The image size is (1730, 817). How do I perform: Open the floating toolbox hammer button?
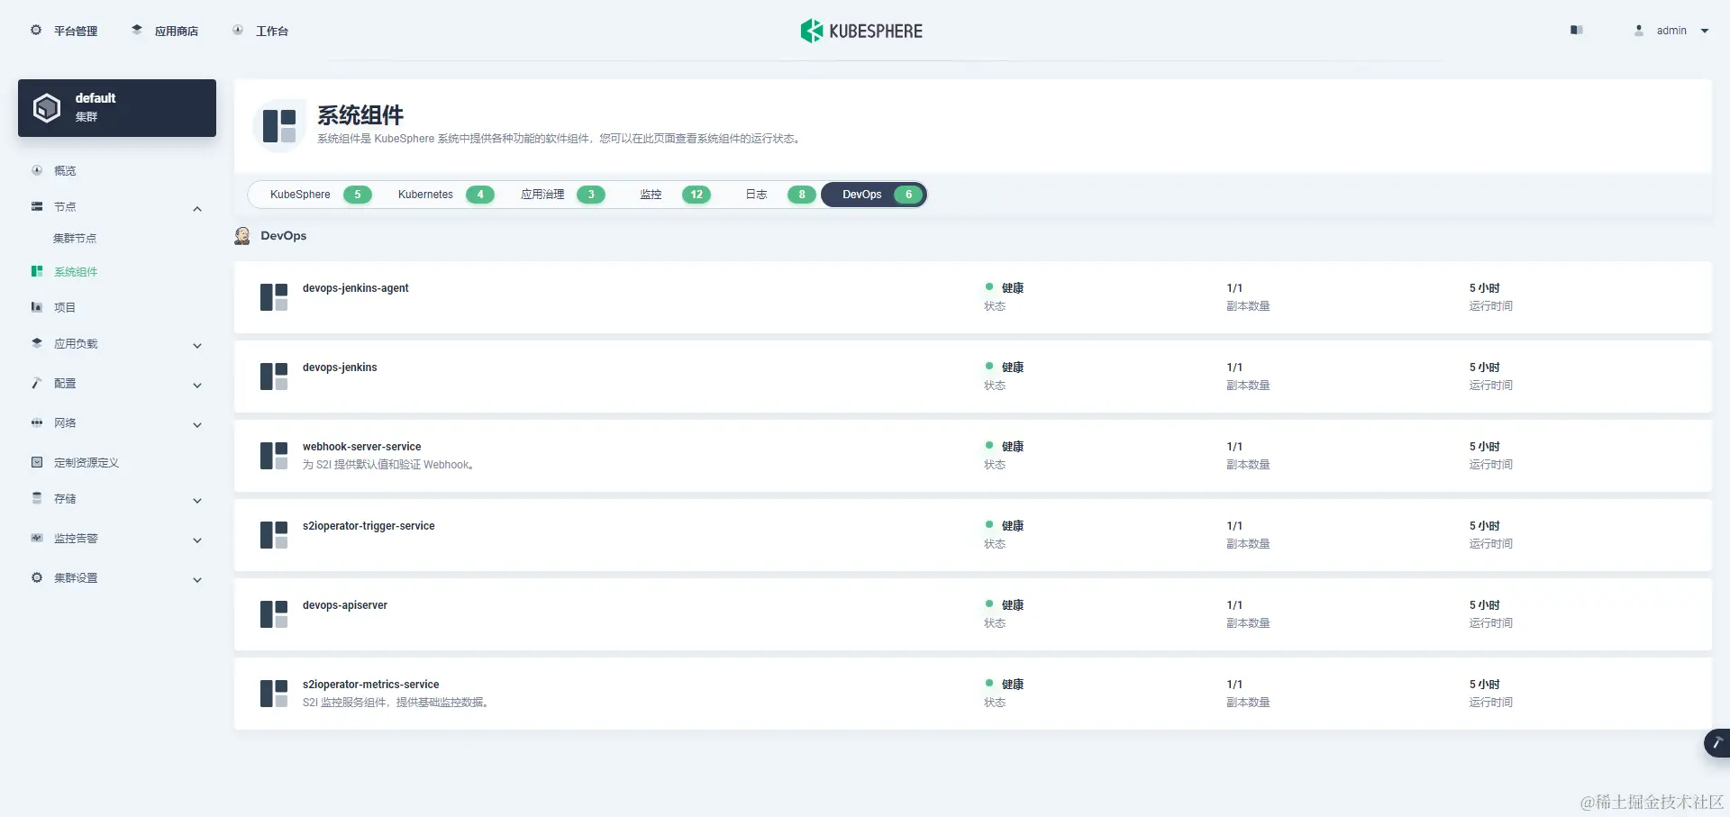1717,743
